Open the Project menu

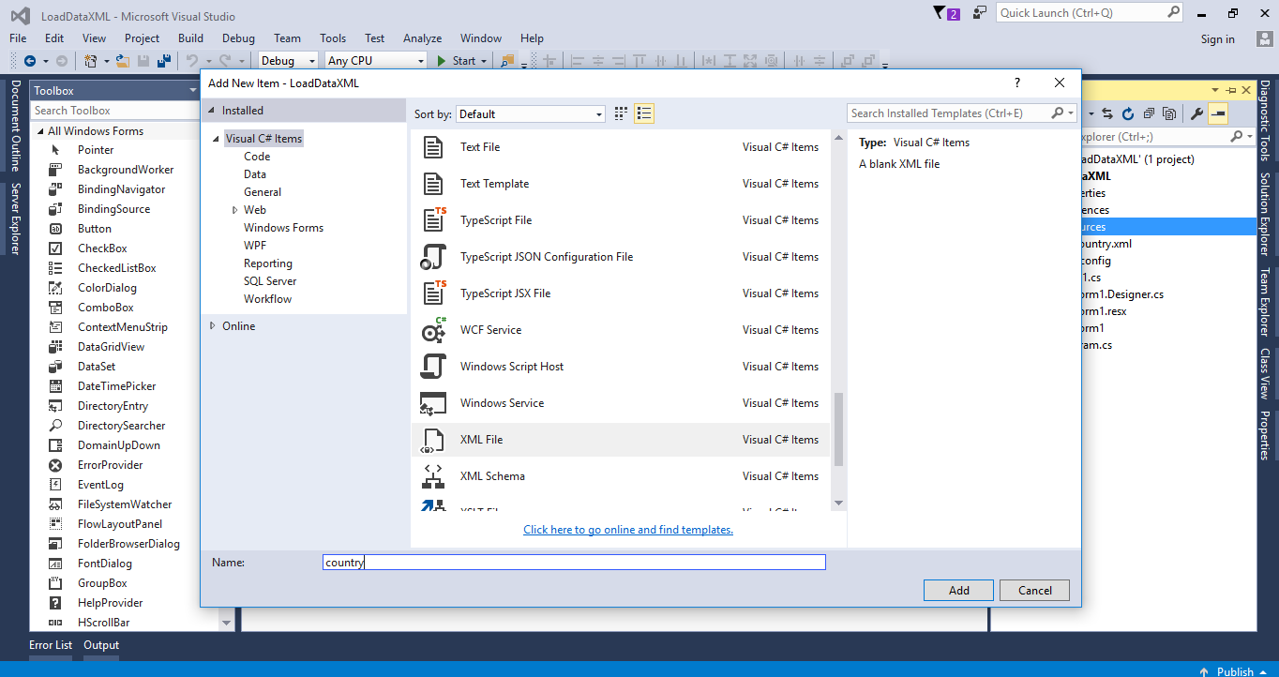[142, 38]
